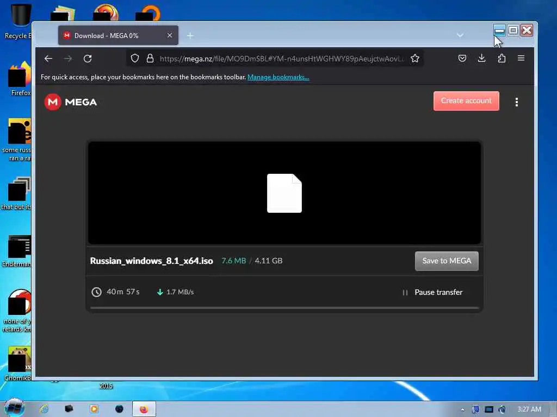
Task: Click the Create account button
Action: tap(466, 101)
